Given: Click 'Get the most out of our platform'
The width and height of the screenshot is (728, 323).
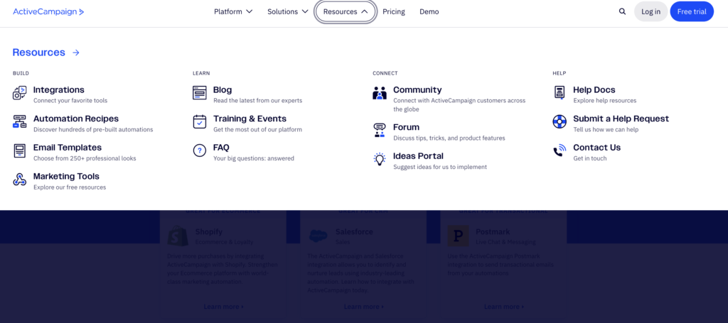Looking at the screenshot, I should pos(257,130).
